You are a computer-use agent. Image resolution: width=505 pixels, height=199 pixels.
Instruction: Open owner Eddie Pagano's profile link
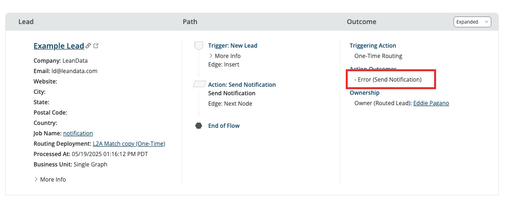[431, 103]
